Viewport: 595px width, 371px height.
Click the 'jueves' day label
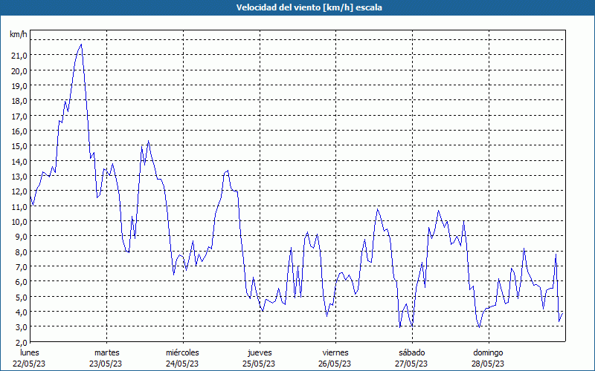[260, 353]
